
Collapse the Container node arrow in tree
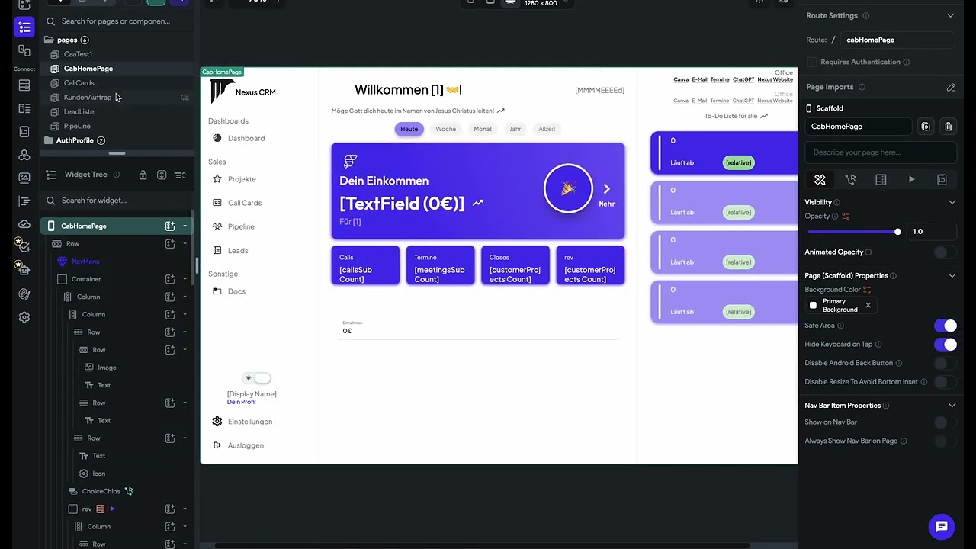[185, 279]
